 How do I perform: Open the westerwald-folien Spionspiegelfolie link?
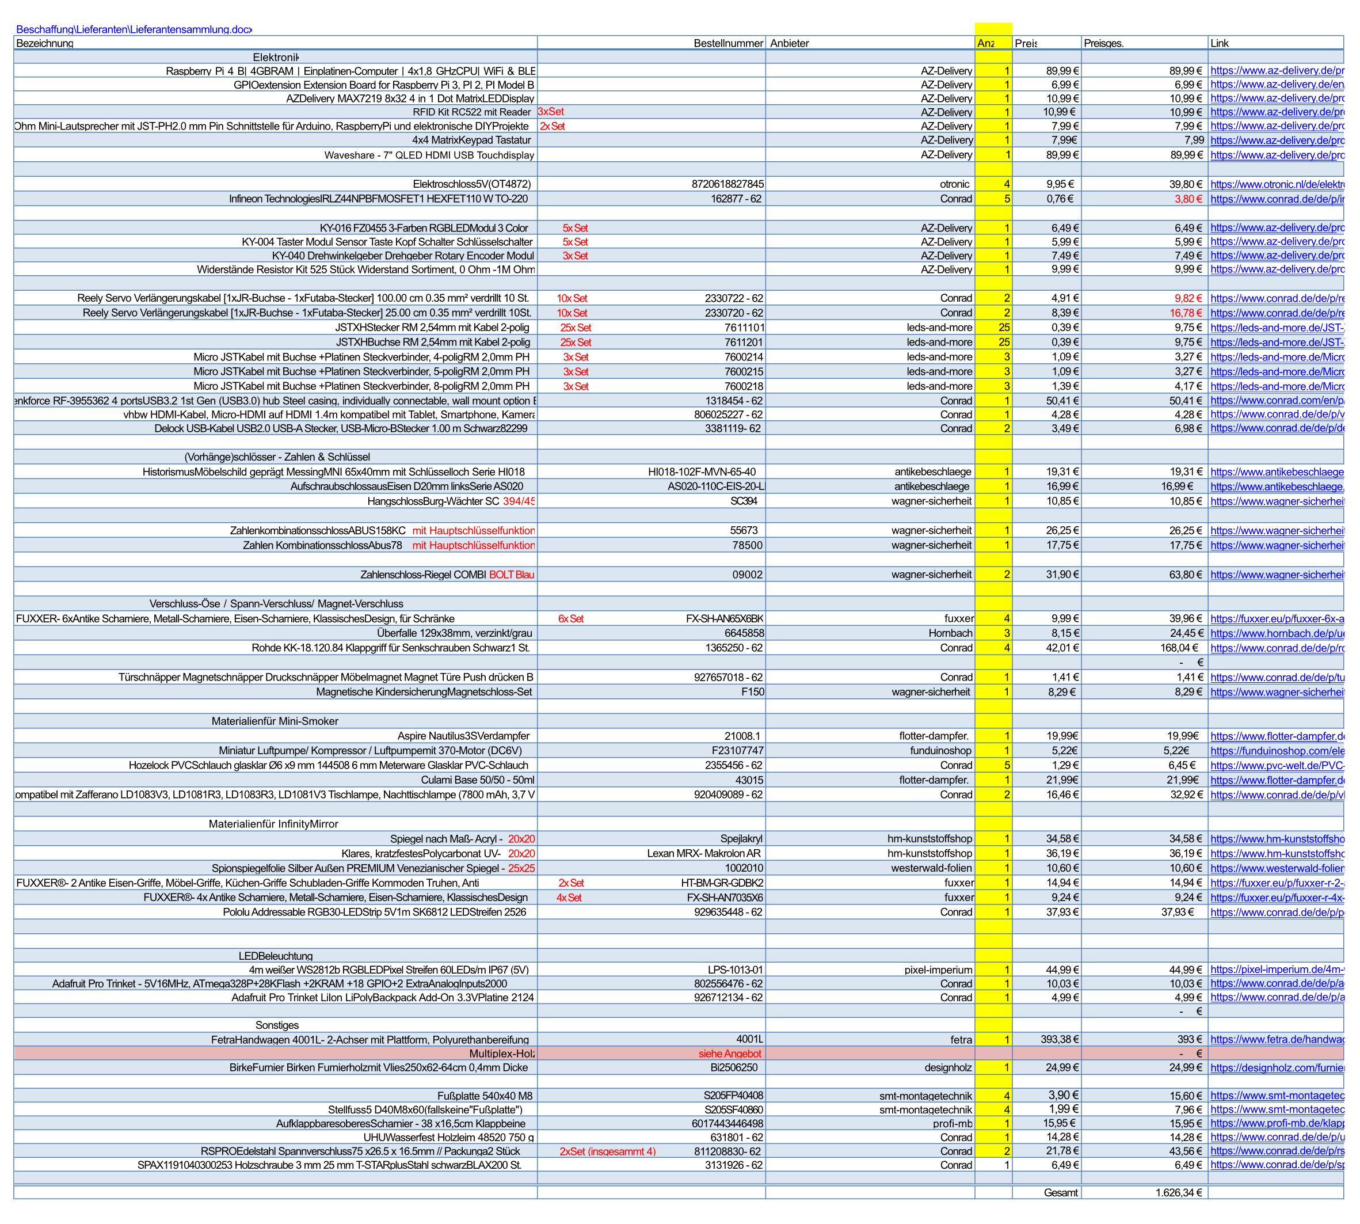coord(1277,869)
